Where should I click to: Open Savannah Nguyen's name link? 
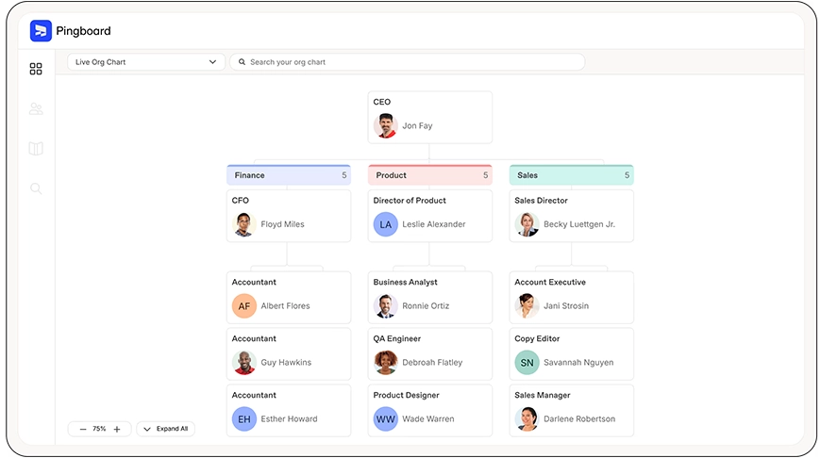click(x=578, y=362)
